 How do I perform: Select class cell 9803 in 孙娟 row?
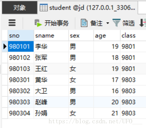click(133, 113)
